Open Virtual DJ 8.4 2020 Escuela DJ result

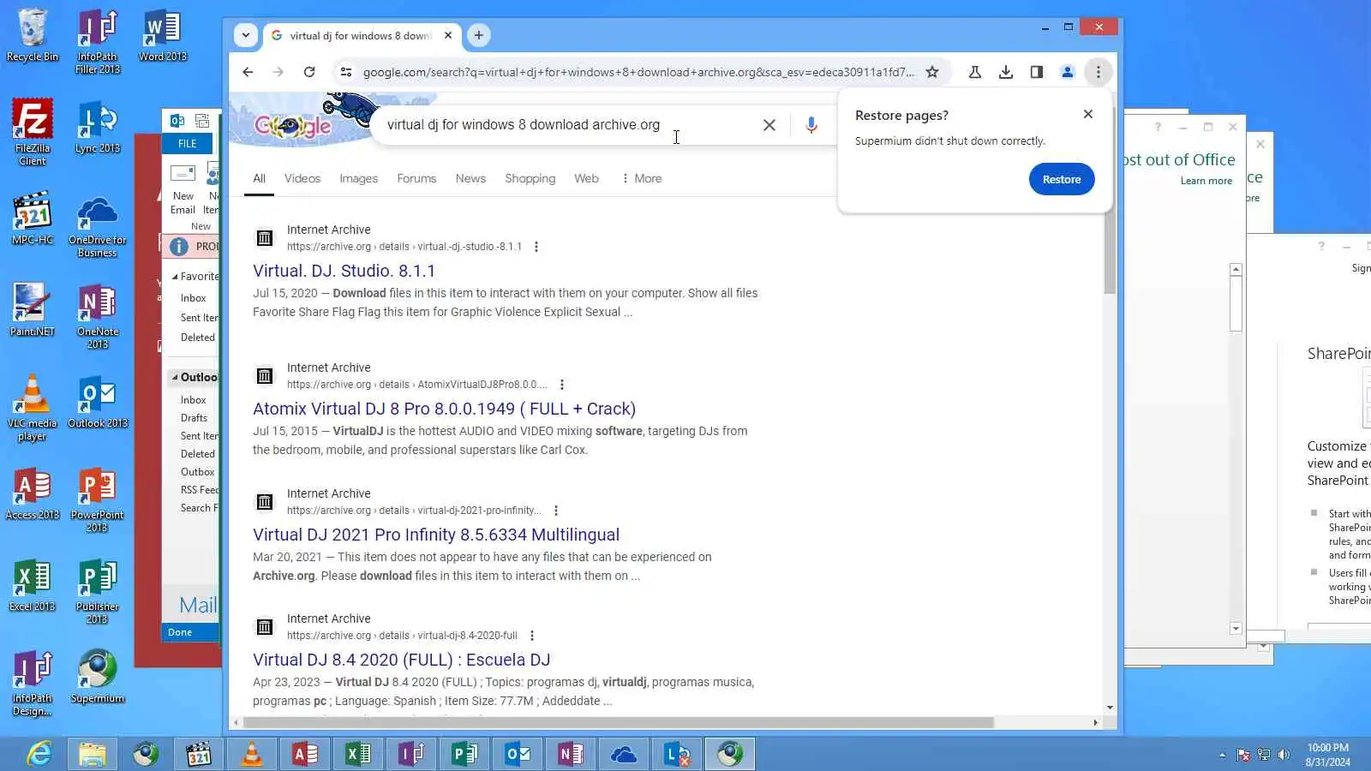pyautogui.click(x=401, y=660)
